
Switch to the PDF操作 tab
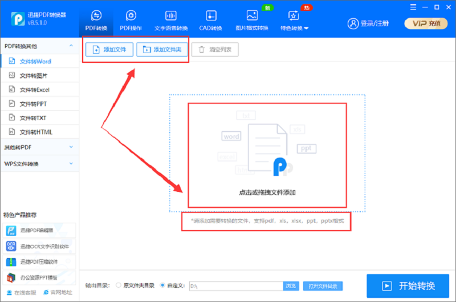point(131,21)
